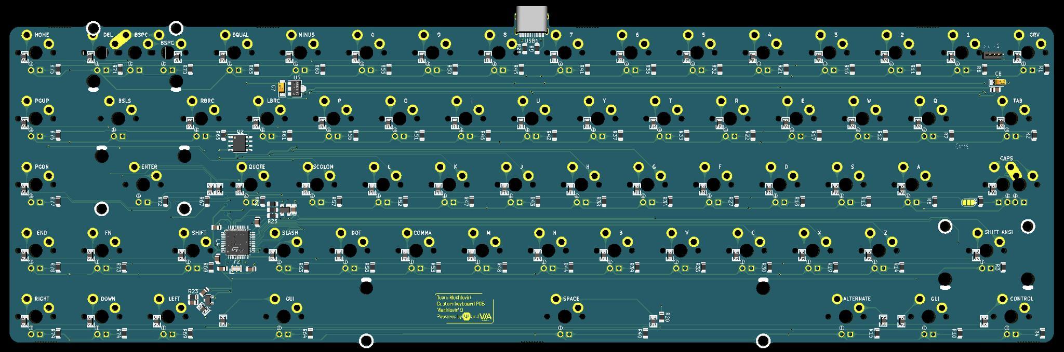
Task: Click the VIA logo on the silkscreen
Action: coord(485,317)
